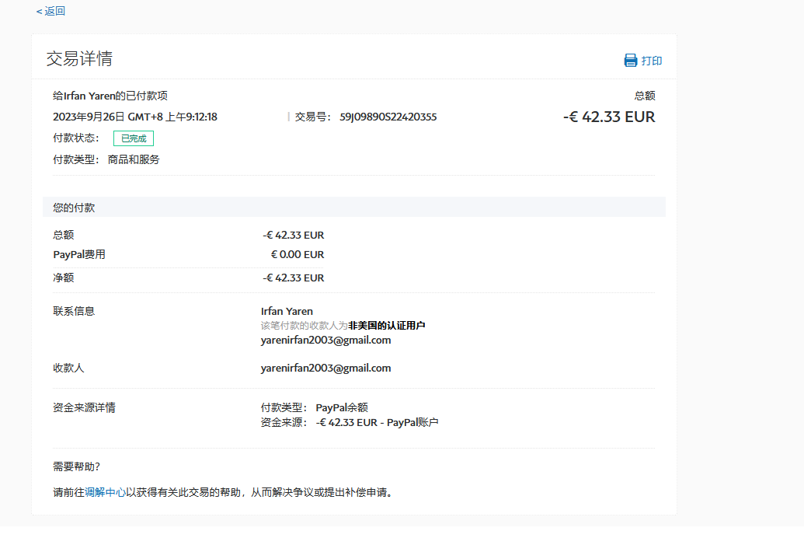Click the PayPal余额 payment type value

(x=341, y=407)
